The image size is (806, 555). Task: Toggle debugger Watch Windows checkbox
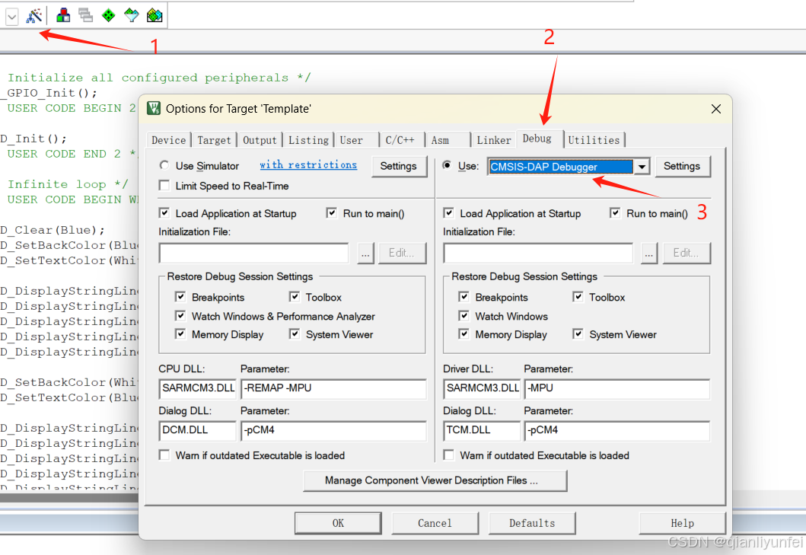pyautogui.click(x=464, y=315)
